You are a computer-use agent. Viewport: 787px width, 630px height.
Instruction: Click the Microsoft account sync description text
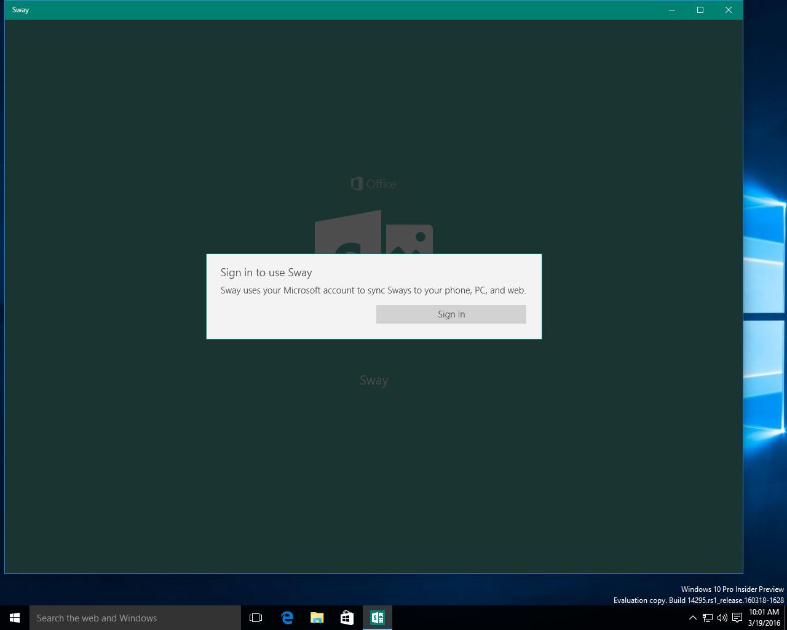pyautogui.click(x=373, y=290)
